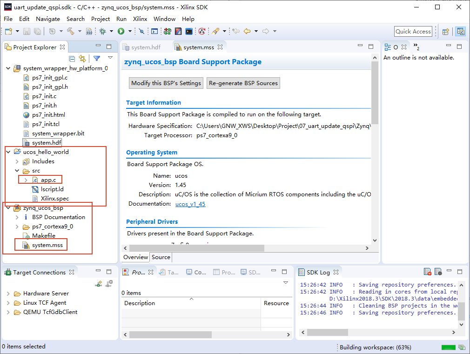The width and height of the screenshot is (470, 354).
Task: Click the yellow Back navigation arrow
Action: 247,31
